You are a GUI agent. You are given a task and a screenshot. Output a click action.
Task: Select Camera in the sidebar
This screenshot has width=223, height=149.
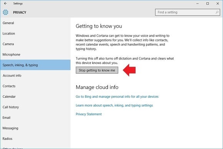tap(35, 44)
